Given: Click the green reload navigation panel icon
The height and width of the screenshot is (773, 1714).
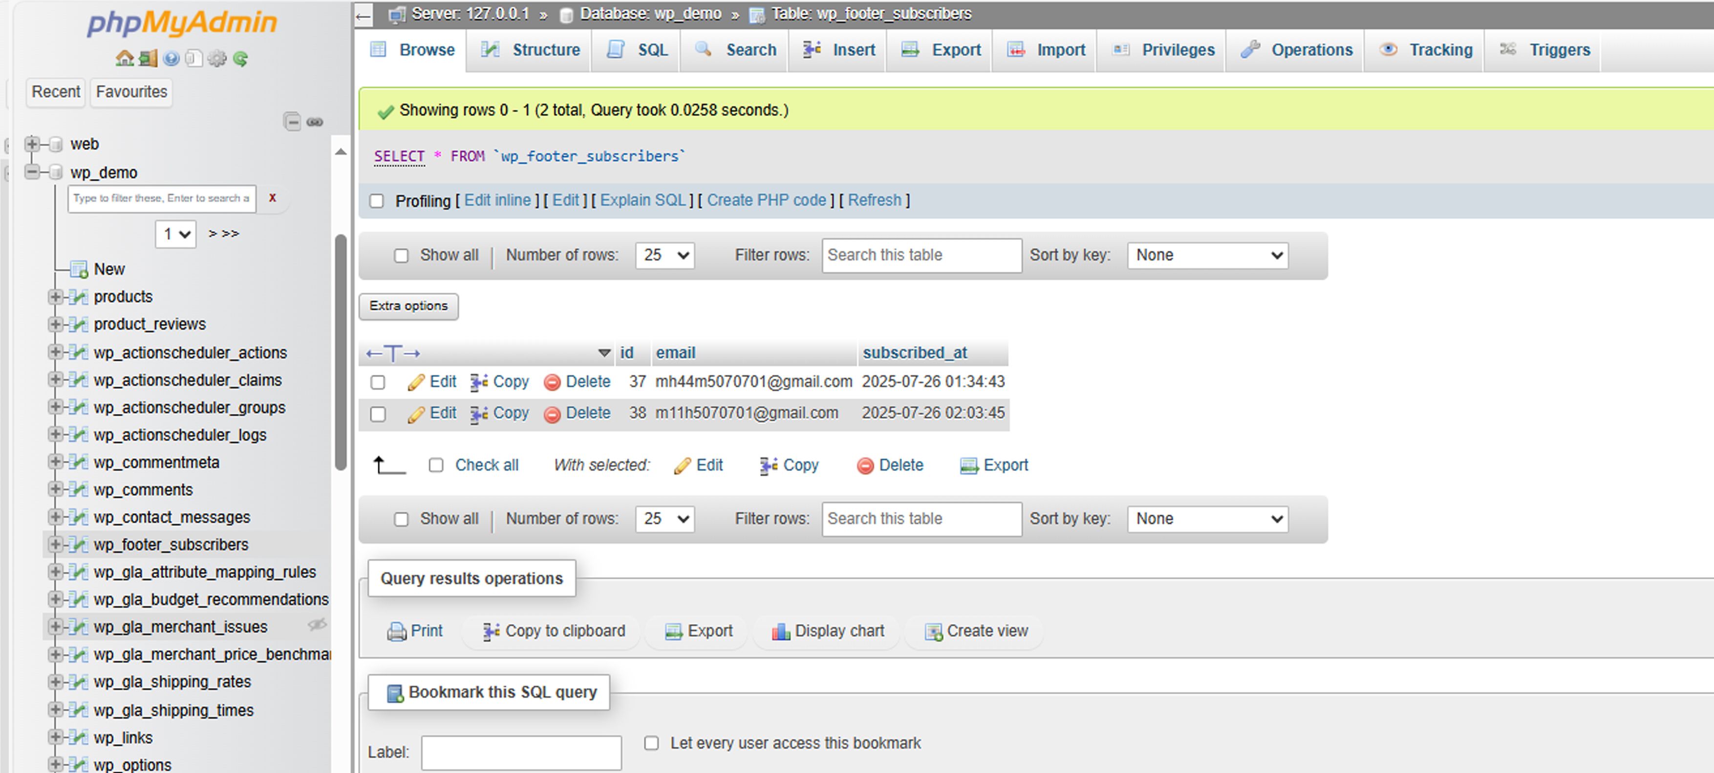Looking at the screenshot, I should 240,59.
